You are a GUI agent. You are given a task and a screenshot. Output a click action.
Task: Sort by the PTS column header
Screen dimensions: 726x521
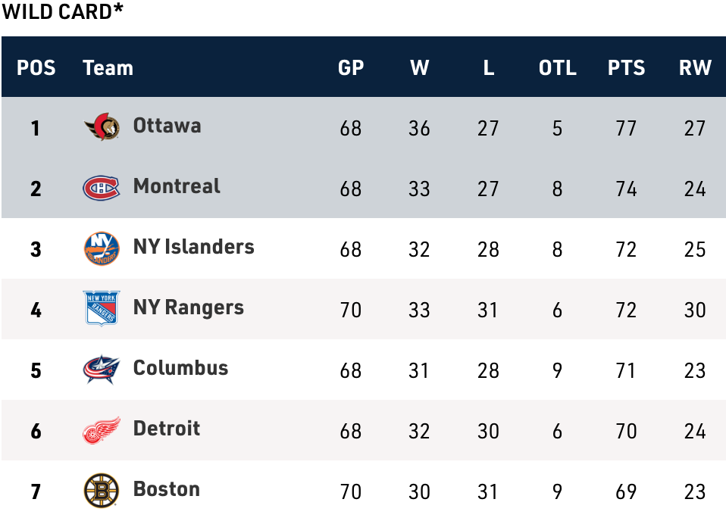[626, 67]
